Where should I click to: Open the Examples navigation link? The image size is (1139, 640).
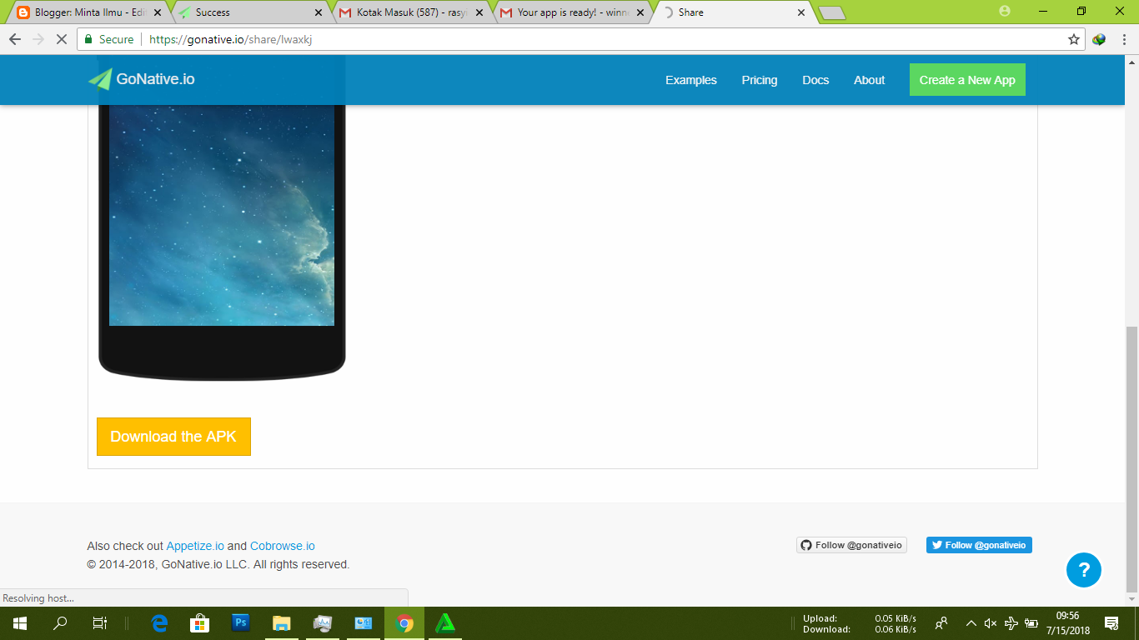coord(690,80)
